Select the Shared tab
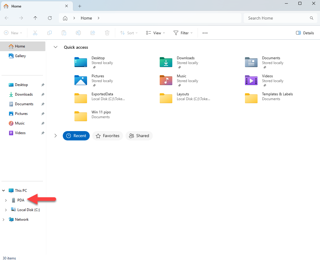Image resolution: width=320 pixels, height=261 pixels. tap(139, 136)
